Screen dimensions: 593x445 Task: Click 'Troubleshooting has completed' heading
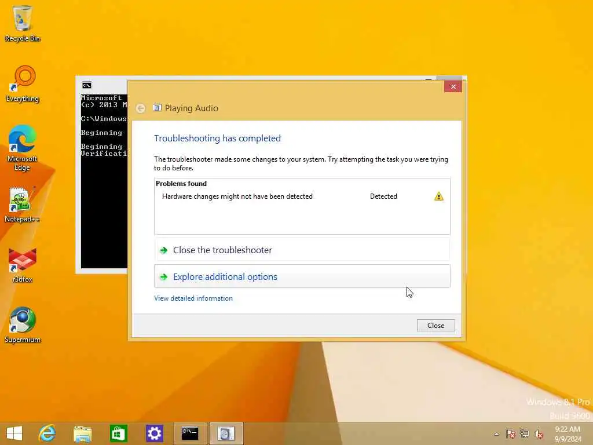coord(217,138)
